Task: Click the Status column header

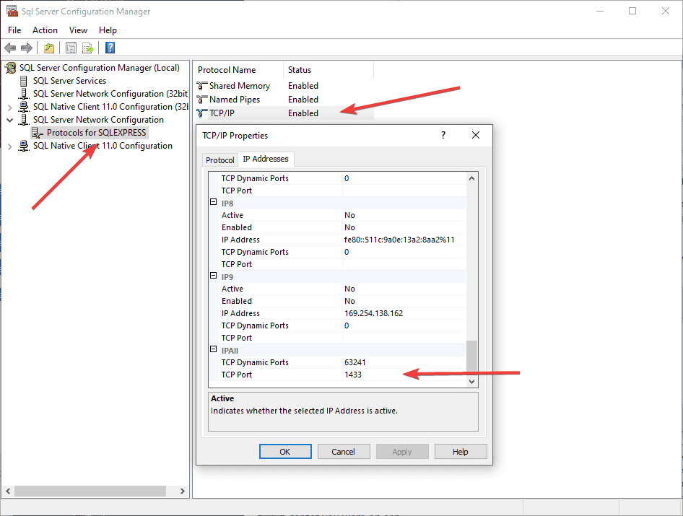Action: tap(329, 70)
